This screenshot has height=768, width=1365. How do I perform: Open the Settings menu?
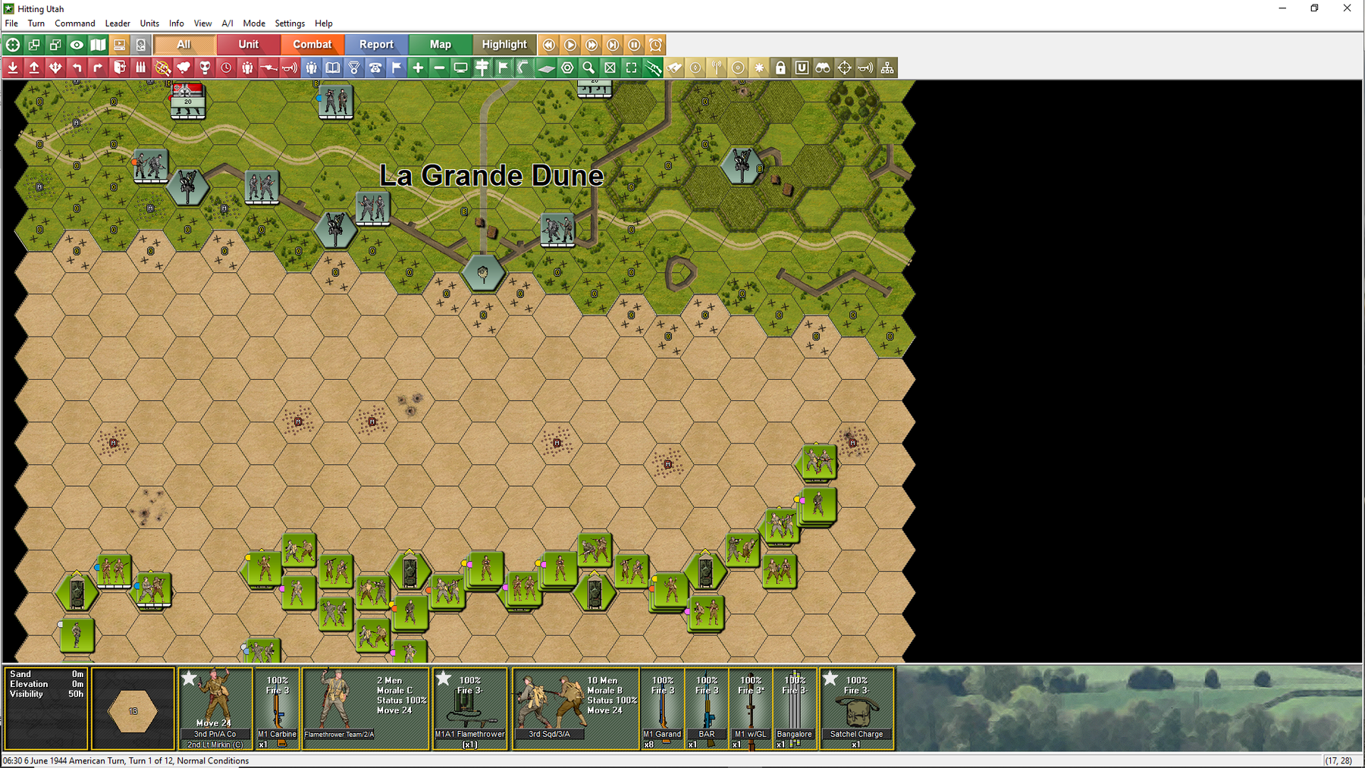[x=290, y=24]
